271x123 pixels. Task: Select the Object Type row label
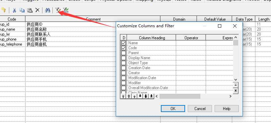[x=138, y=63]
